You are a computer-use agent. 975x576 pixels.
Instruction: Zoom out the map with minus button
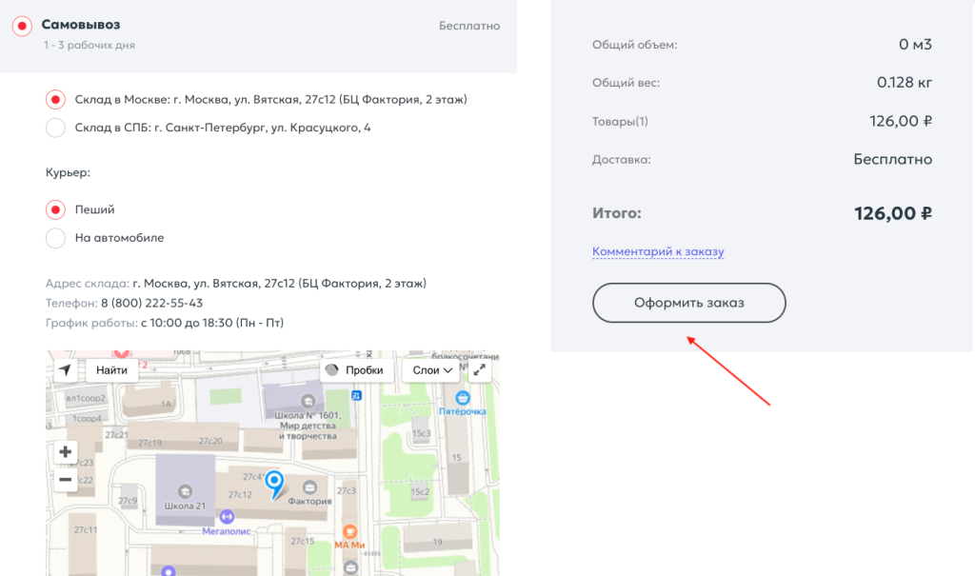coord(66,479)
